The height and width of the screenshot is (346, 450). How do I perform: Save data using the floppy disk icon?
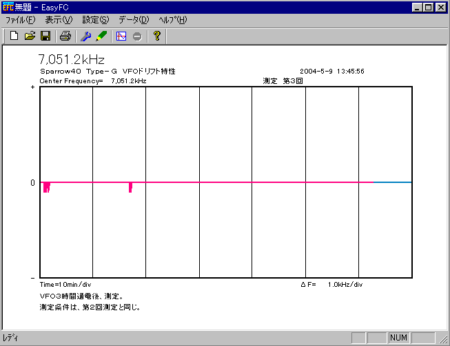(x=45, y=36)
